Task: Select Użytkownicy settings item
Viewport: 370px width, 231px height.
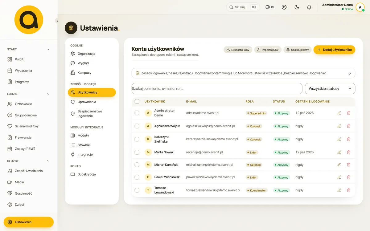Action: point(92,92)
